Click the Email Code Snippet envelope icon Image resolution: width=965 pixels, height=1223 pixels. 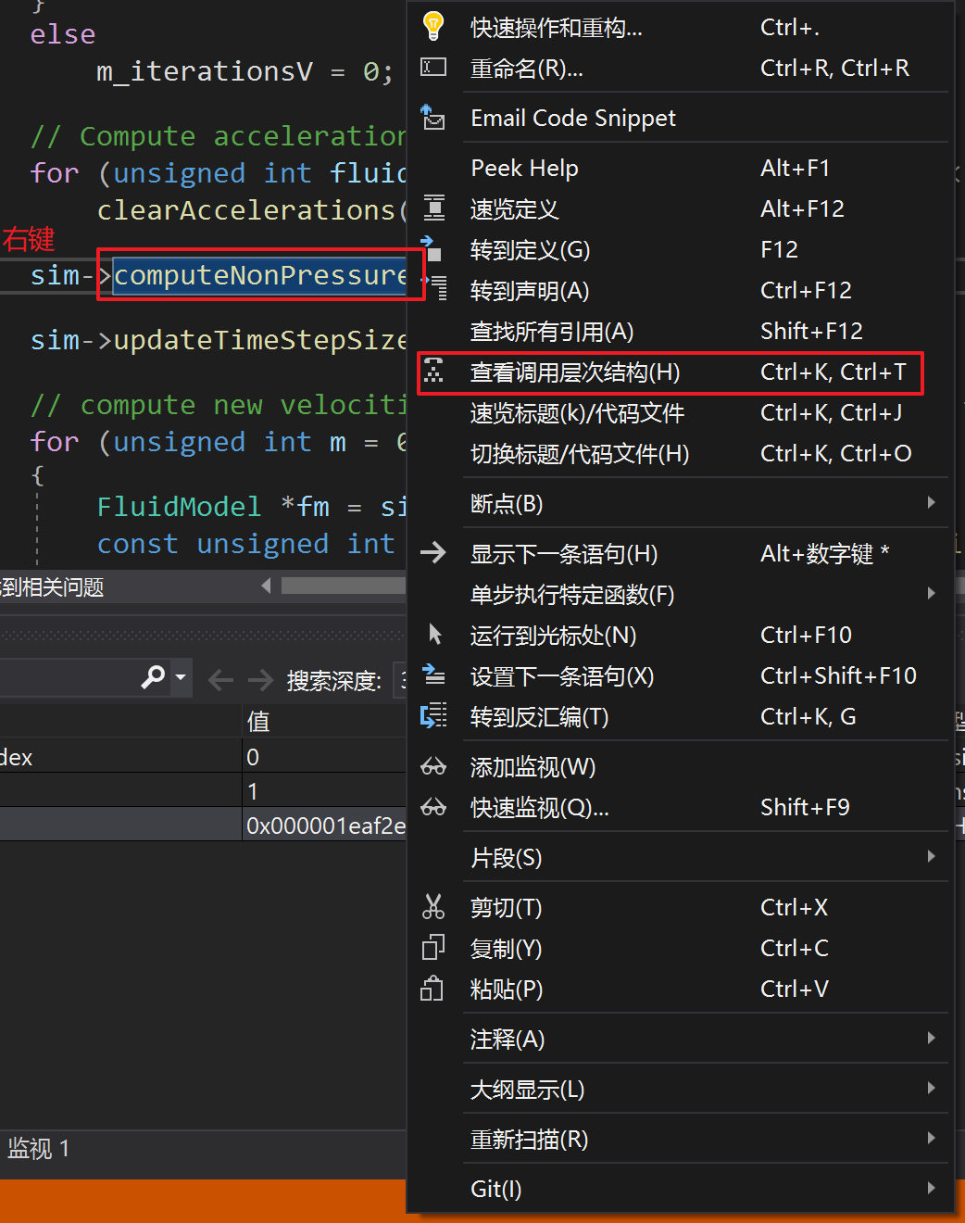pos(433,118)
